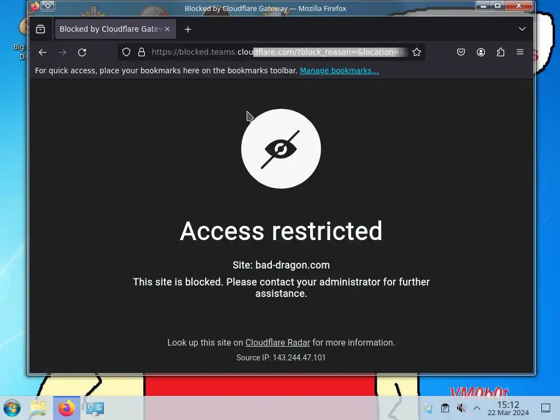Maximize the Firefox window

point(498,5)
